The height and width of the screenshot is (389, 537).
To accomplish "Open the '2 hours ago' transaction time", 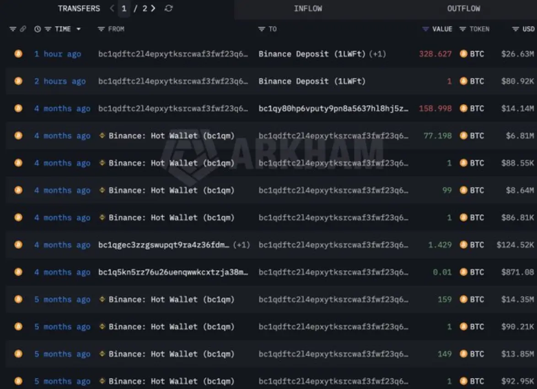I will [60, 81].
